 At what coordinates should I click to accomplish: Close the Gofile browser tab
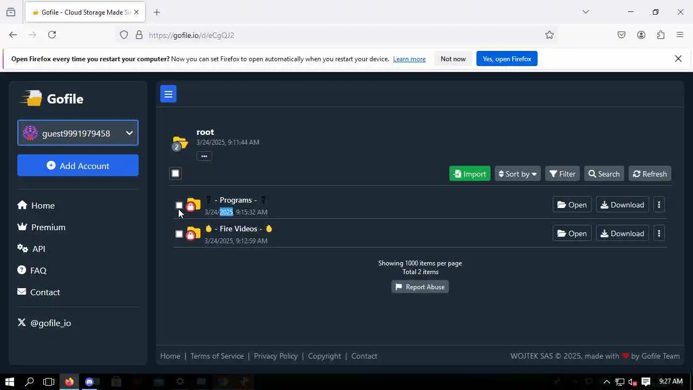point(136,12)
